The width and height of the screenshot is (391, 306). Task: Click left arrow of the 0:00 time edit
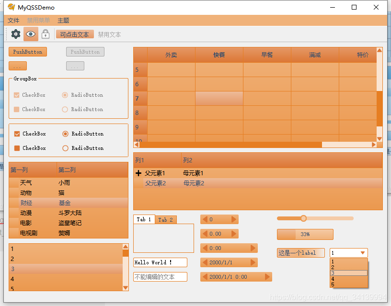(205, 248)
